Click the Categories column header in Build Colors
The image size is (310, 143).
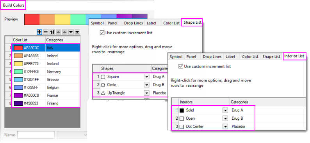[63, 40]
